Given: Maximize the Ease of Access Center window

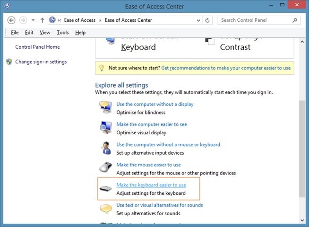Looking at the screenshot, I should 282,5.
